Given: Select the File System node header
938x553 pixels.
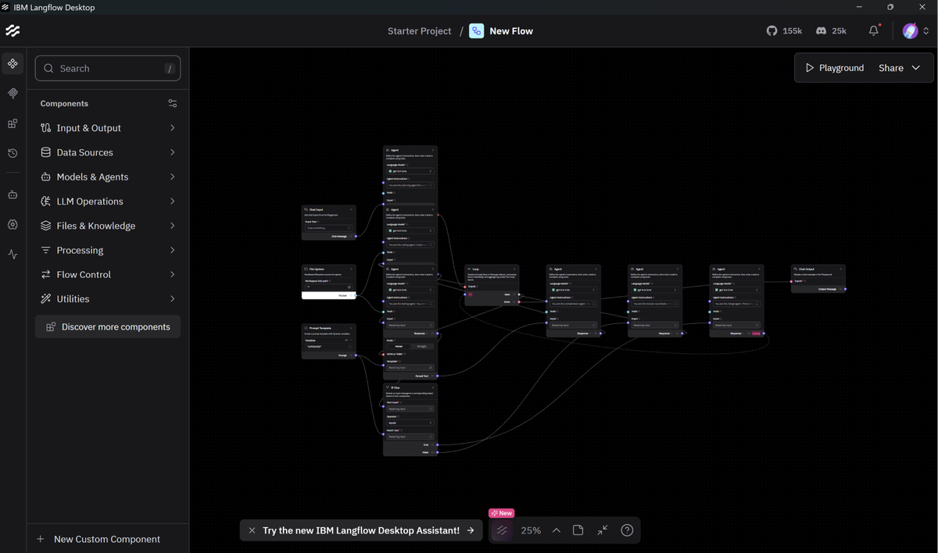Looking at the screenshot, I should click(x=328, y=269).
